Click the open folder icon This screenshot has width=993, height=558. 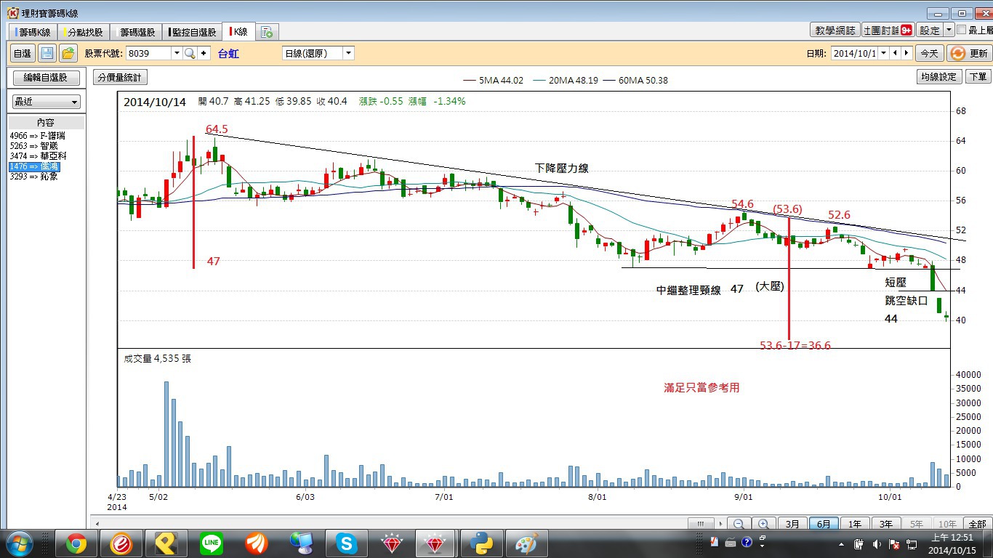[68, 53]
